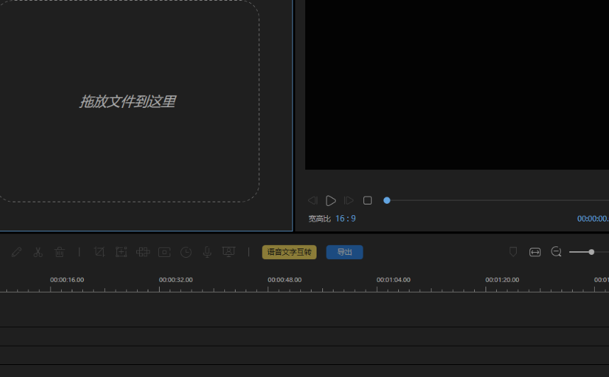Click the zoom-frame tool icon
The image size is (609, 377).
click(x=121, y=252)
